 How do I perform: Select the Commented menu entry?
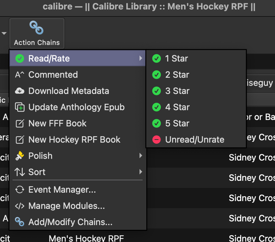pyautogui.click(x=53, y=75)
